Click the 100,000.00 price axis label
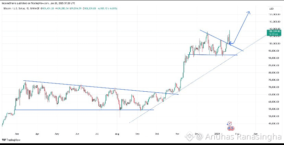 (274, 43)
